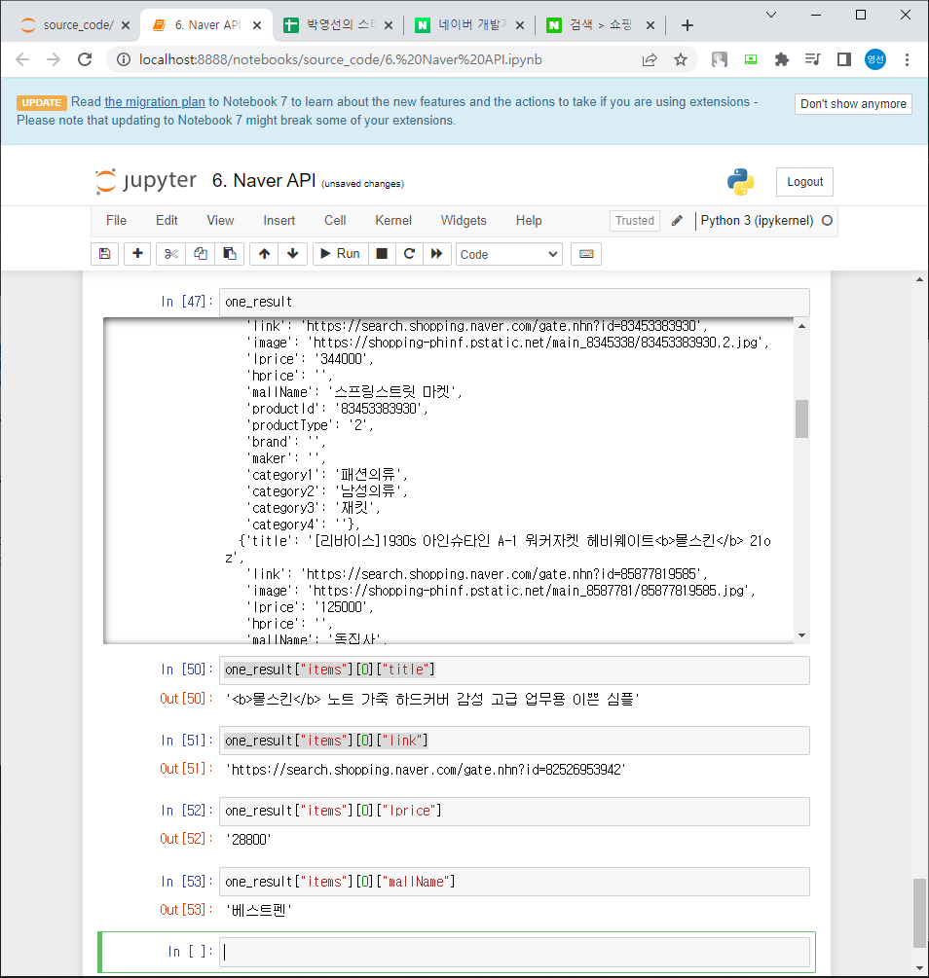Open the Help menu
The height and width of the screenshot is (978, 929).
pyautogui.click(x=529, y=221)
